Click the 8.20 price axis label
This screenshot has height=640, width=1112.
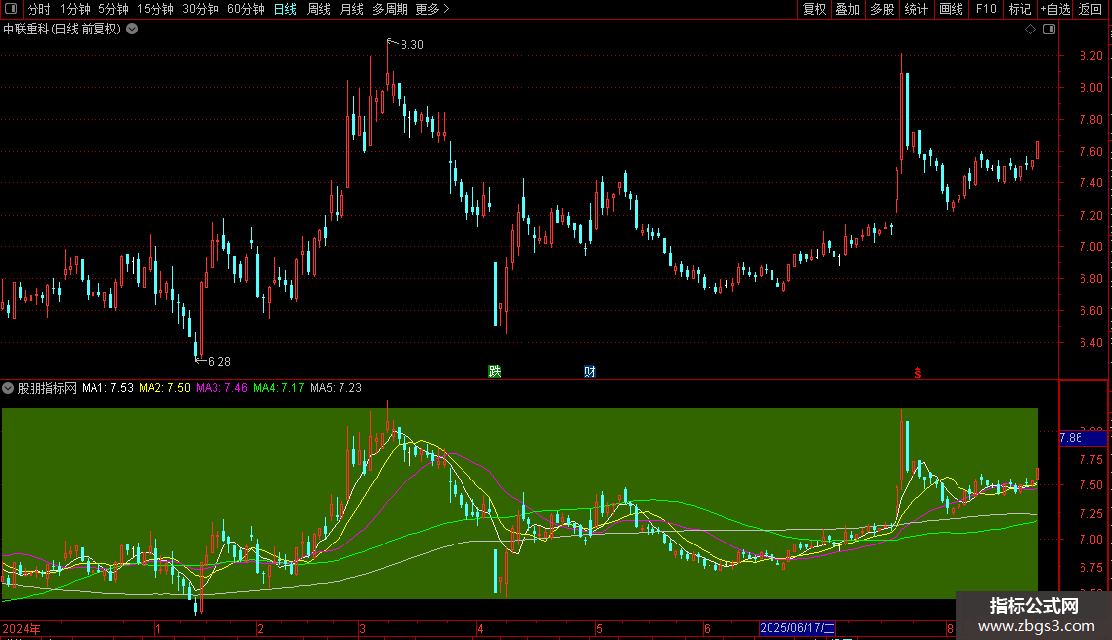click(1091, 56)
